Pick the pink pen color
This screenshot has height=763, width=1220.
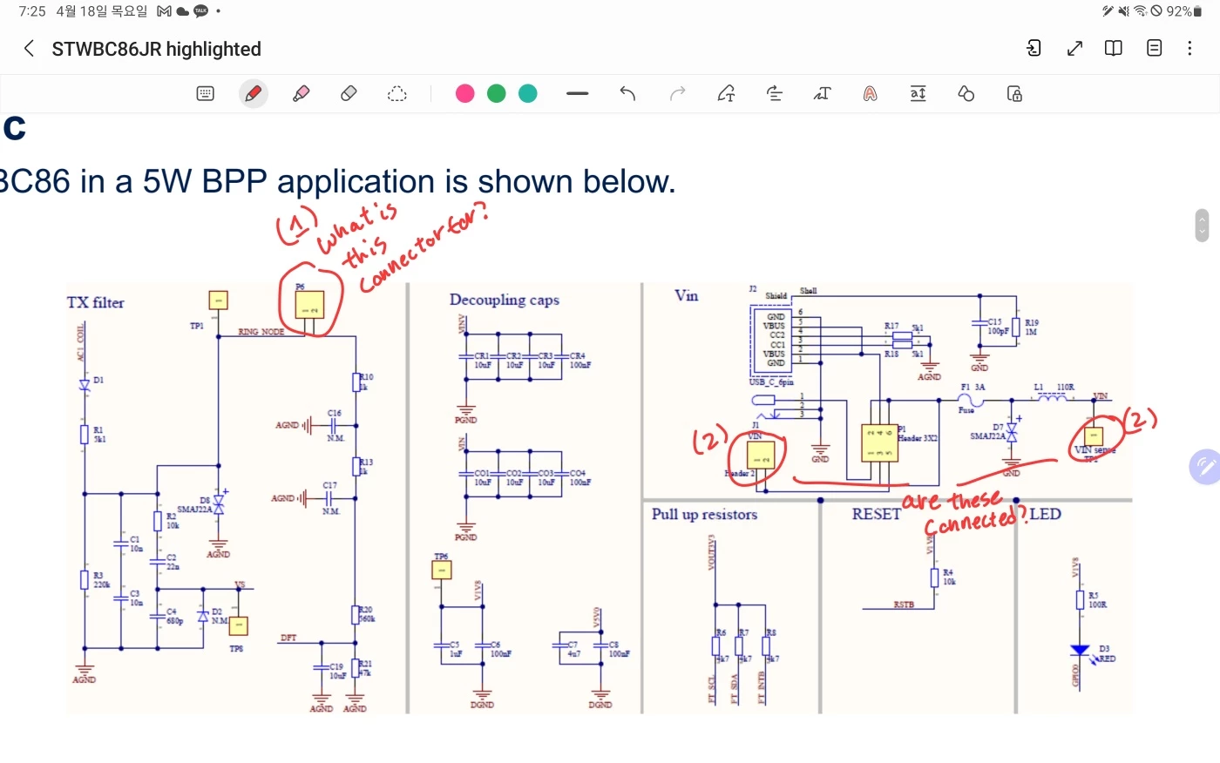[x=465, y=93]
